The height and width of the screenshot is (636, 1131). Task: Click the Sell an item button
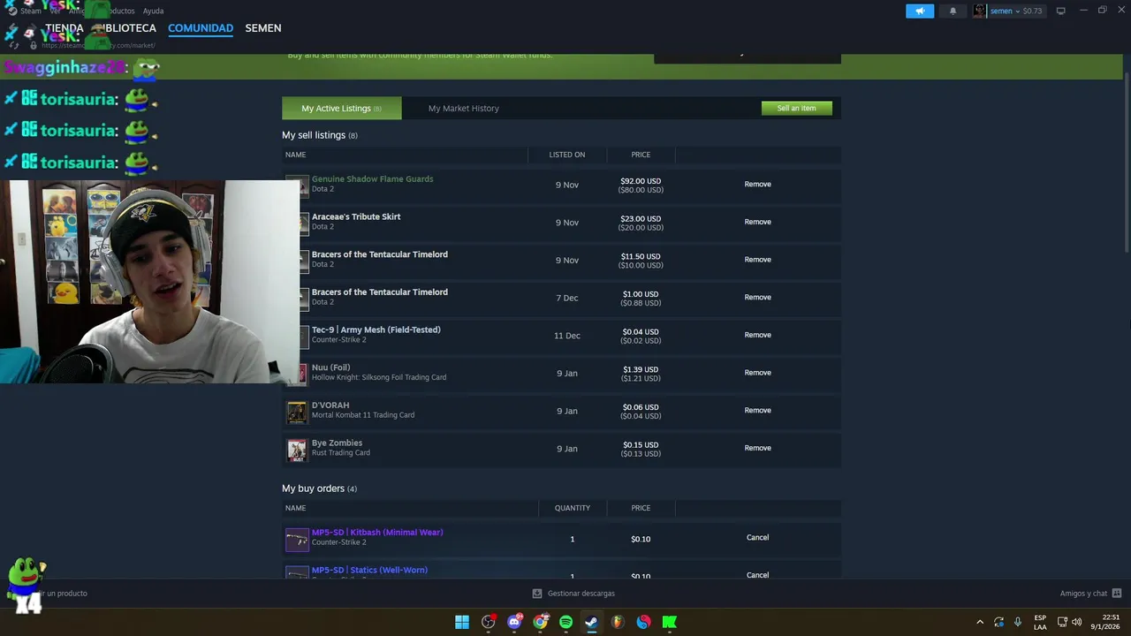click(796, 108)
